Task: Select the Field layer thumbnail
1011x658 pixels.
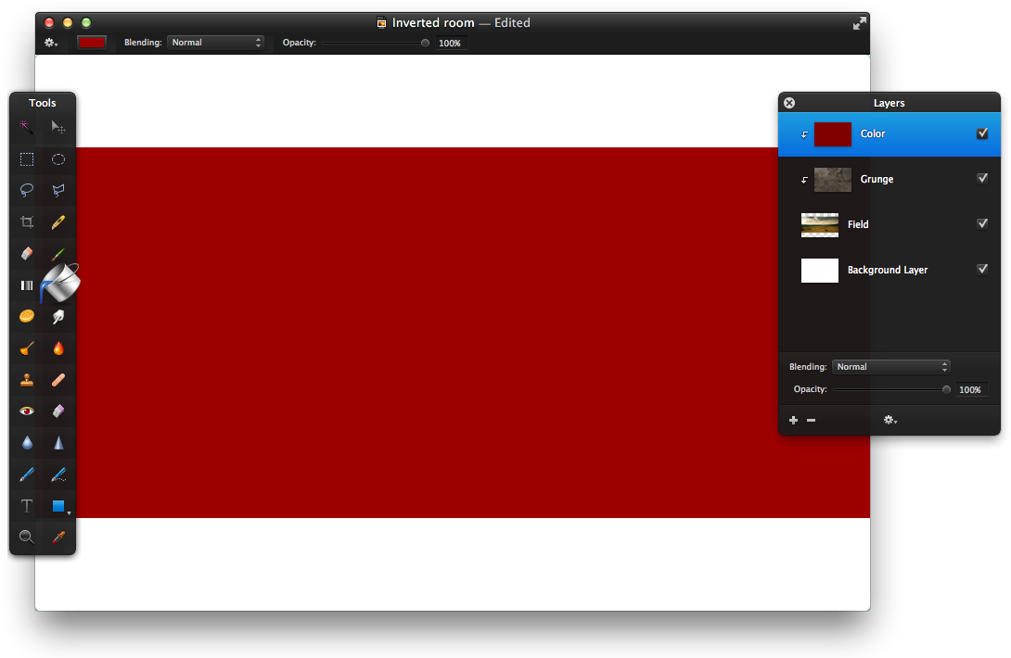Action: [x=820, y=224]
